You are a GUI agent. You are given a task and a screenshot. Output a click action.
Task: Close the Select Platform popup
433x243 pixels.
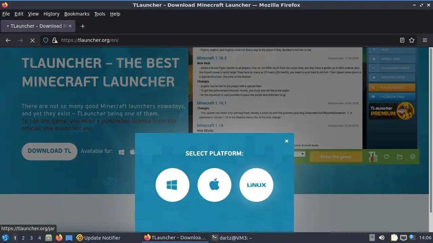coord(287,141)
